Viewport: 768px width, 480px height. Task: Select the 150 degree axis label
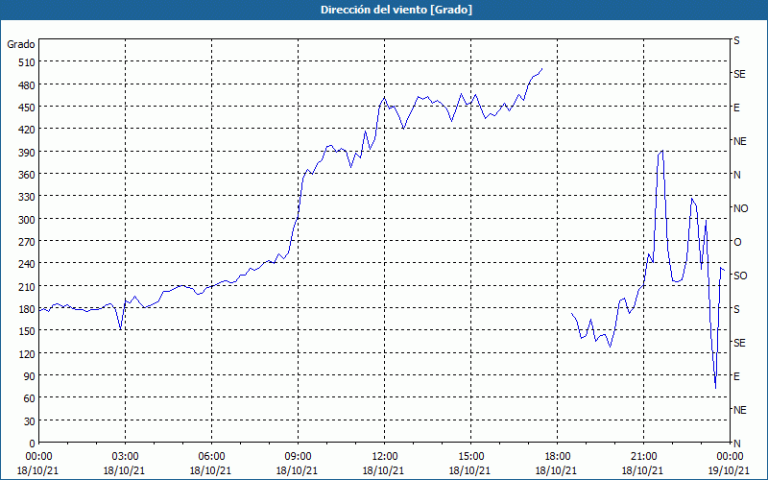click(x=27, y=331)
